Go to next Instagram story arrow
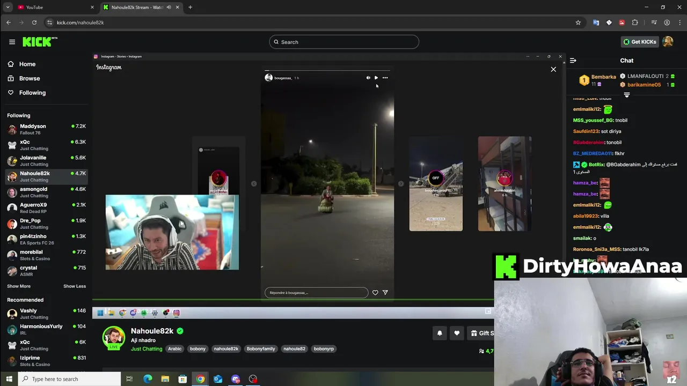687x386 pixels. (x=401, y=184)
